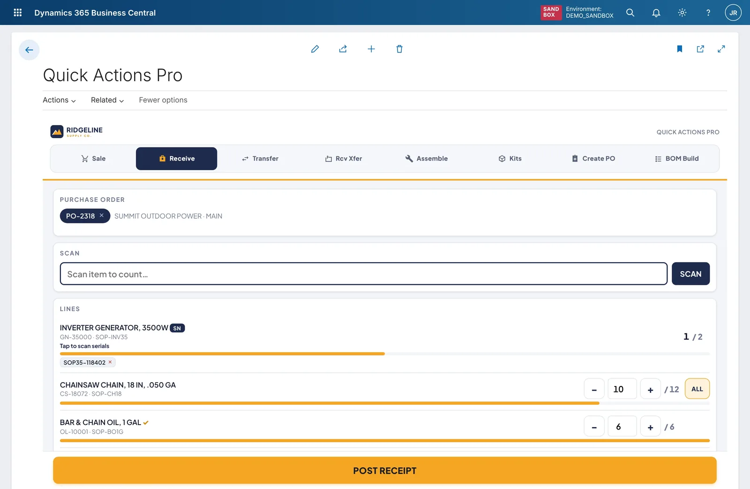Click the Quick Actions Pro page title

(112, 75)
